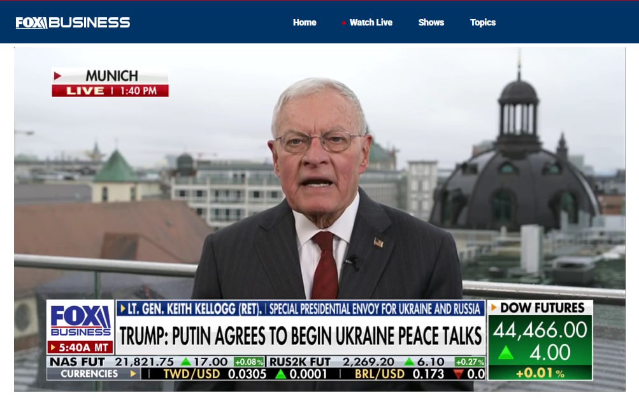Click the Fox Business logo bug in video
Viewport: 639px width, 398px height.
pos(80,321)
